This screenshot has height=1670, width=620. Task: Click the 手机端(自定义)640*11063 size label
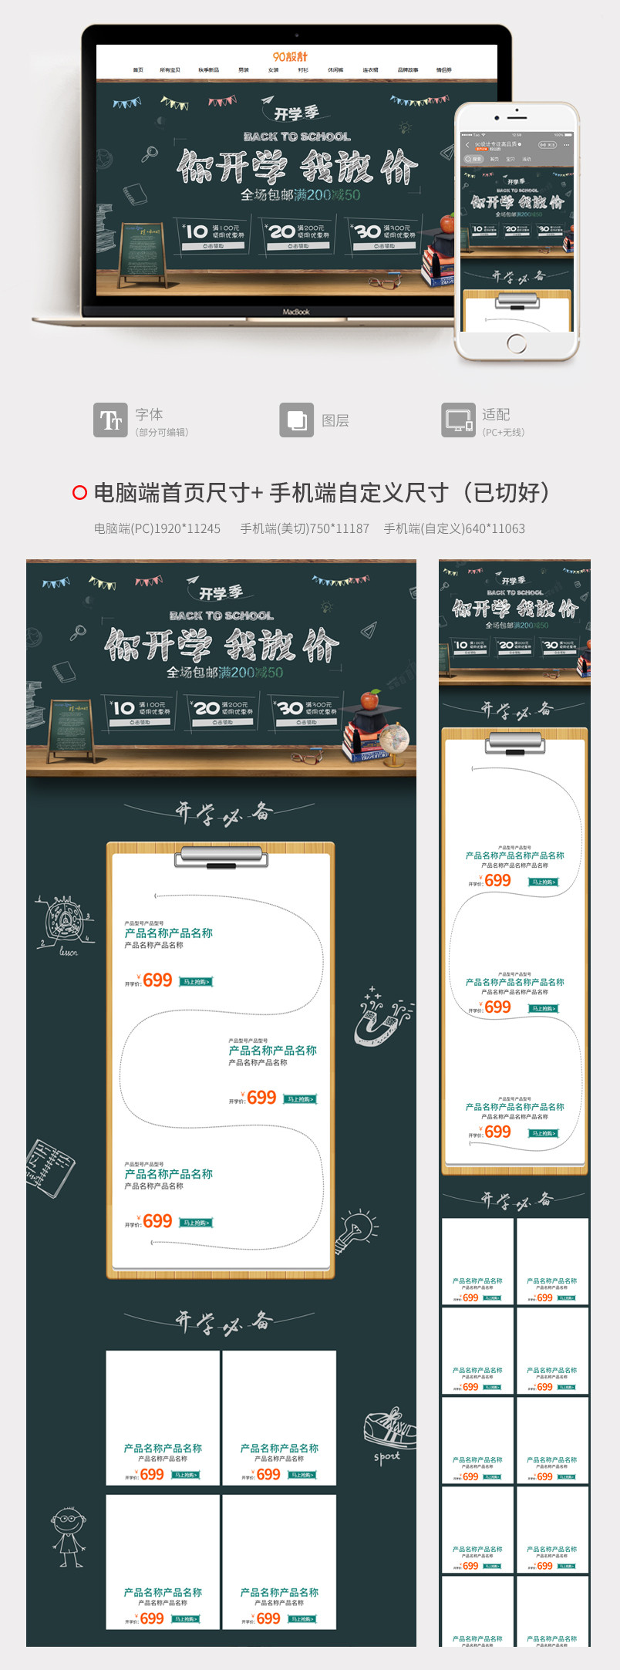point(454,528)
